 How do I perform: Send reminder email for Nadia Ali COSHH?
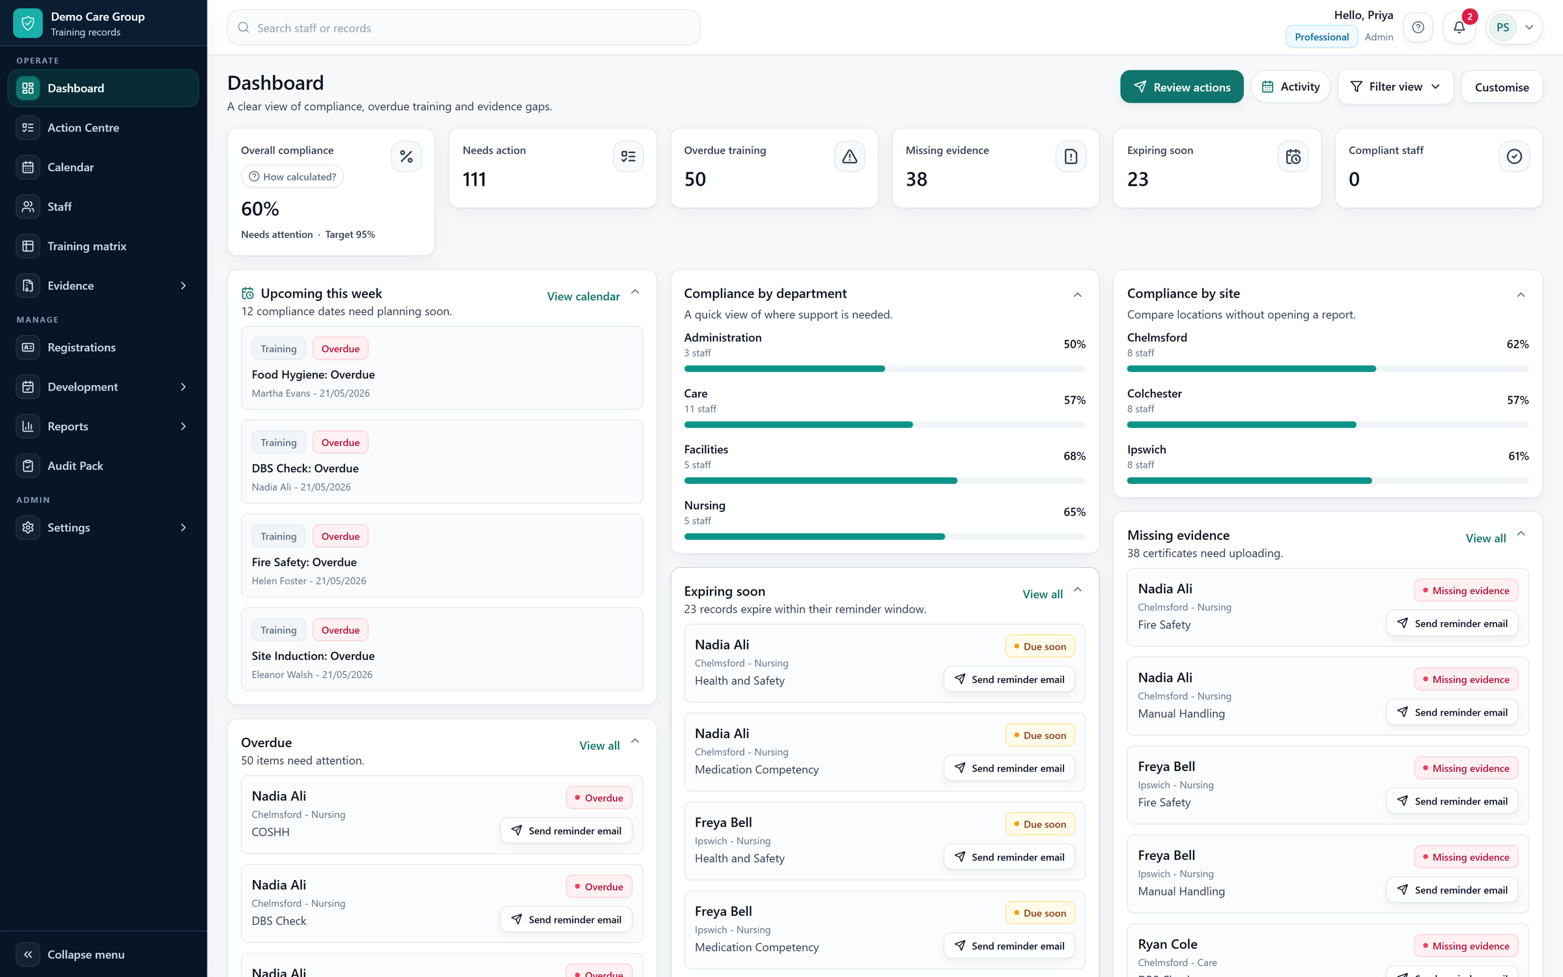[566, 830]
